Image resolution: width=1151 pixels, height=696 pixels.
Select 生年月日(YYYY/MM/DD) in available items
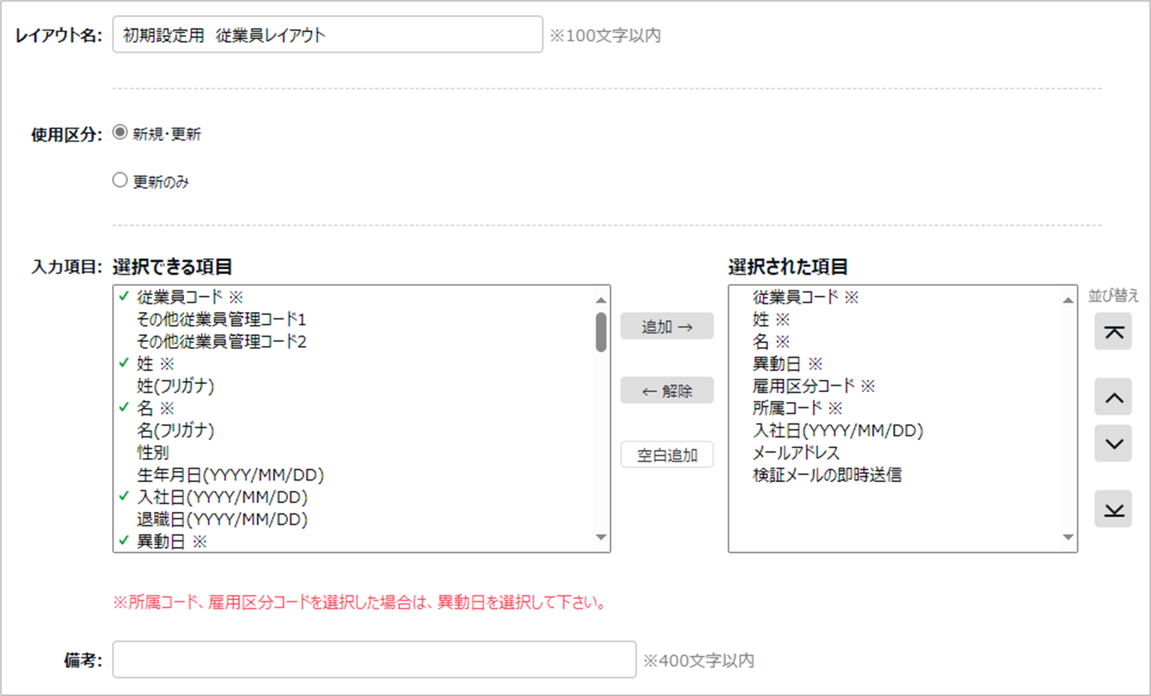coord(230,475)
